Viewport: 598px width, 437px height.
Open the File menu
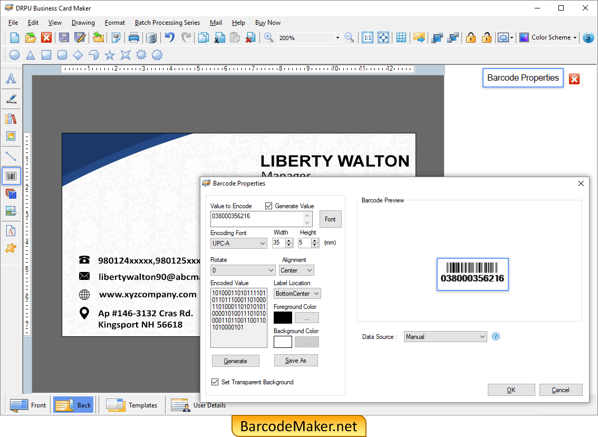point(13,23)
